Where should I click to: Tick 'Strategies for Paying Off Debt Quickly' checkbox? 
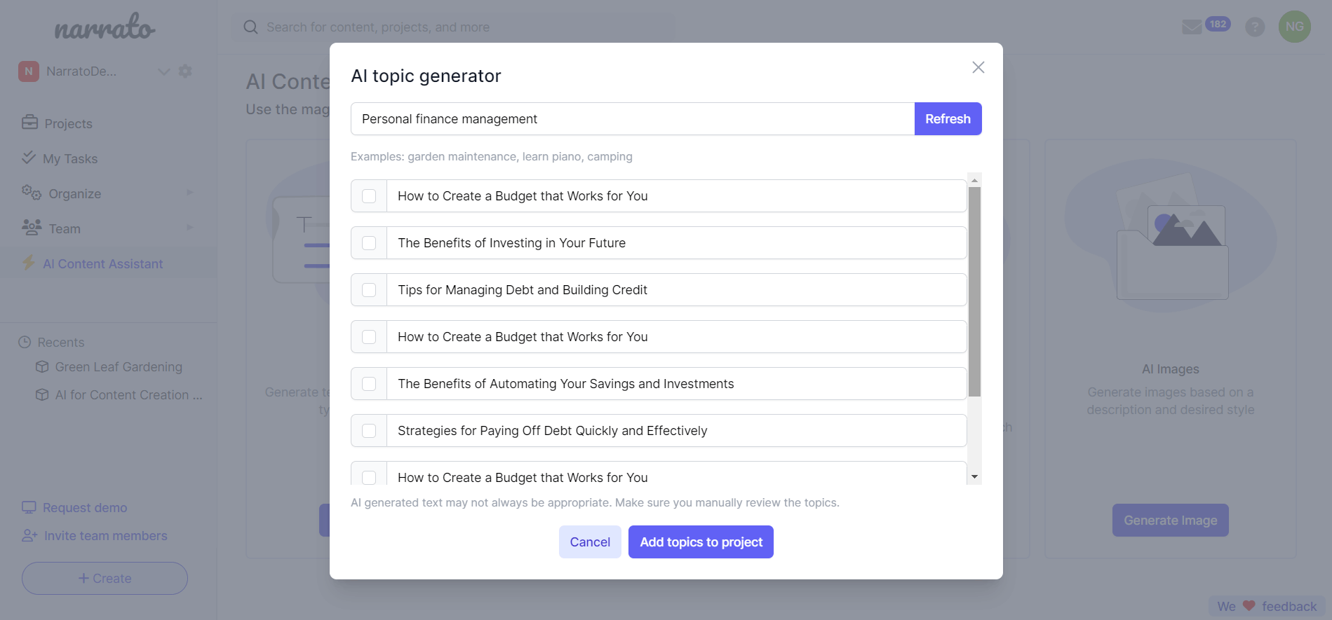point(369,431)
